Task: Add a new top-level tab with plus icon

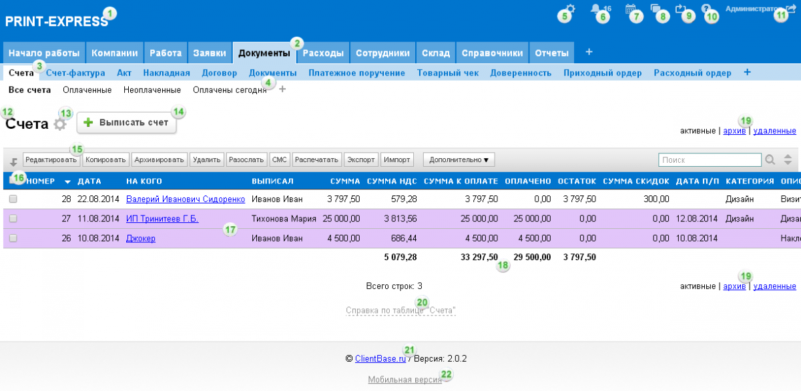Action: [x=588, y=52]
